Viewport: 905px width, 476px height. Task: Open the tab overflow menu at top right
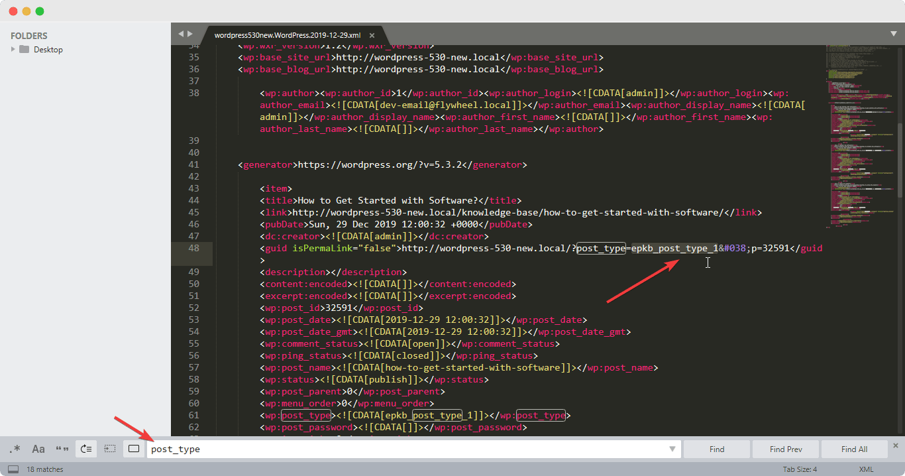tap(894, 33)
